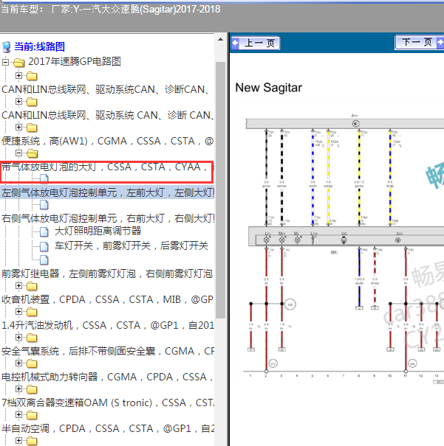Go to next page with 下一页 button
The image size is (444, 446).
(x=419, y=42)
